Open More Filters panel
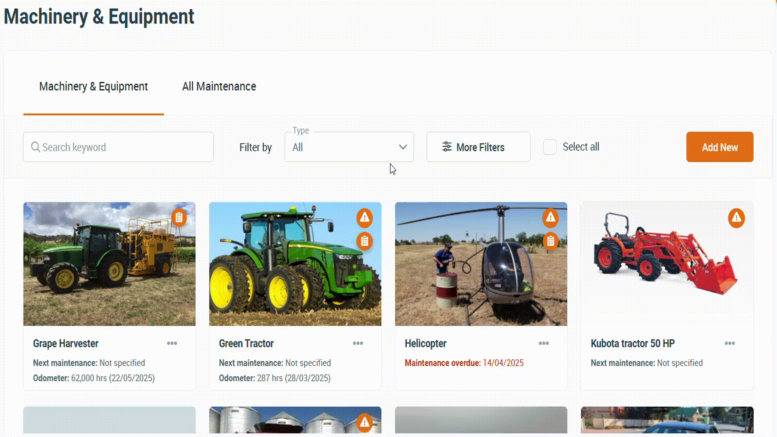Screen dimensions: 777x437 (x=478, y=147)
